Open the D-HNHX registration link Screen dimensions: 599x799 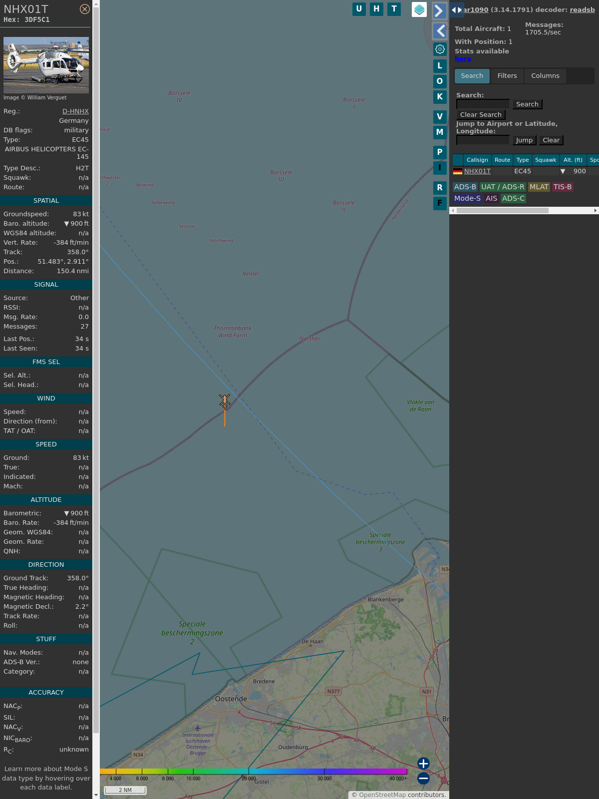point(75,111)
